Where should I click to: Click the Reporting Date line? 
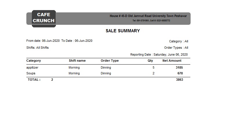click(159, 54)
